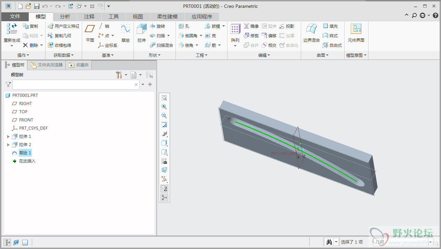
Task: Click the Extrude (拉伸) tool icon
Action: point(141,29)
